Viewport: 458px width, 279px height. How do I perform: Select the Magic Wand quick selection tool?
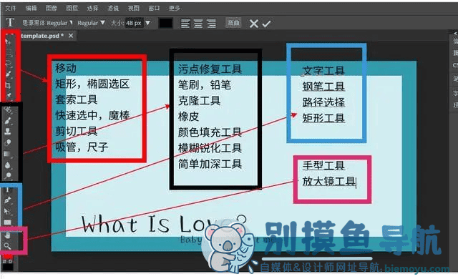pos(9,74)
